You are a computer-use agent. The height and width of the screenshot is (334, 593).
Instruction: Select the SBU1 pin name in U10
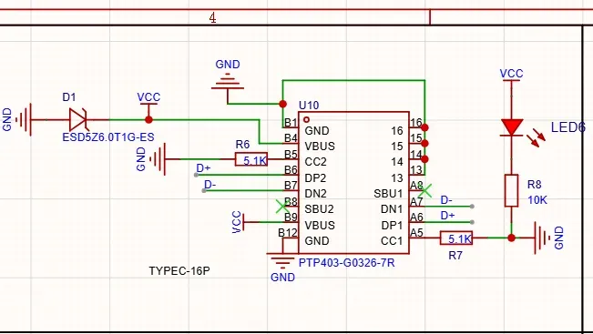(388, 194)
